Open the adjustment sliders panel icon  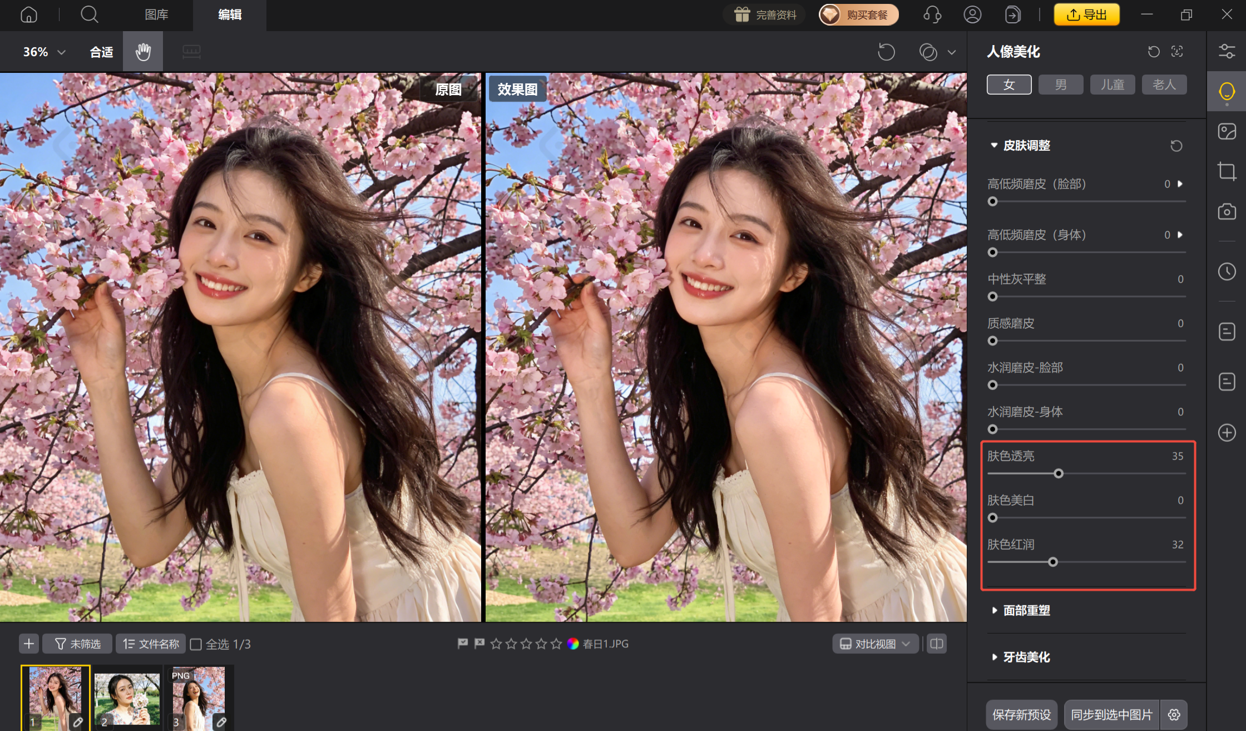pos(1227,52)
